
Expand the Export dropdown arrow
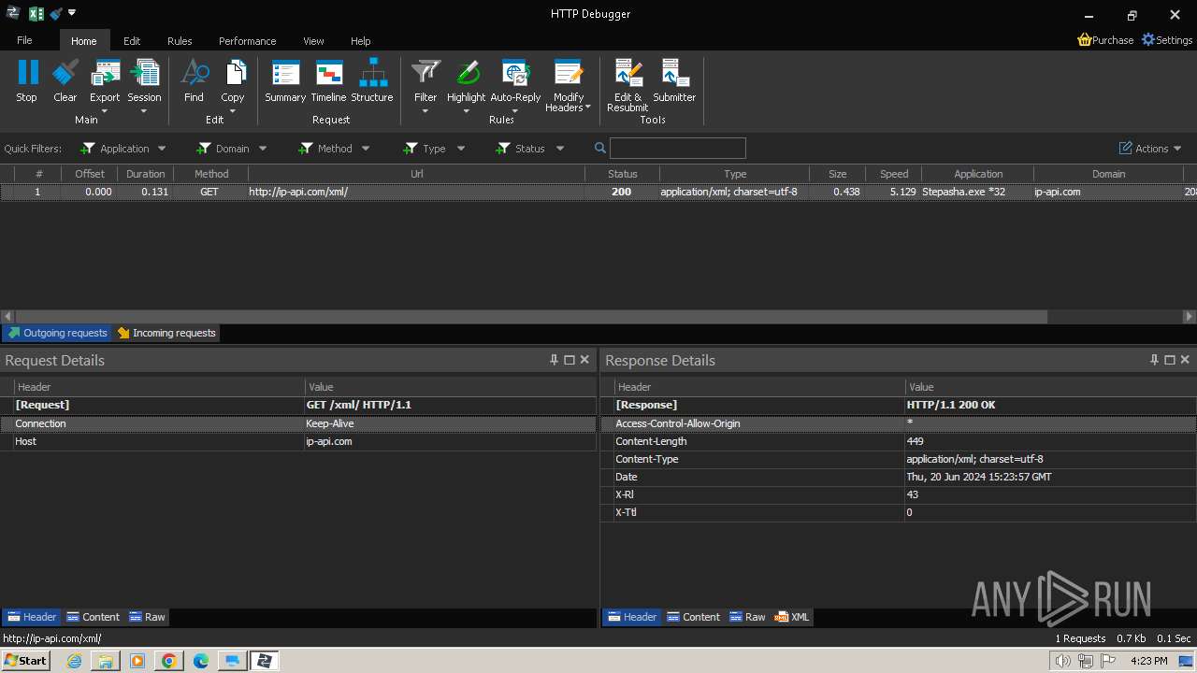105,111
